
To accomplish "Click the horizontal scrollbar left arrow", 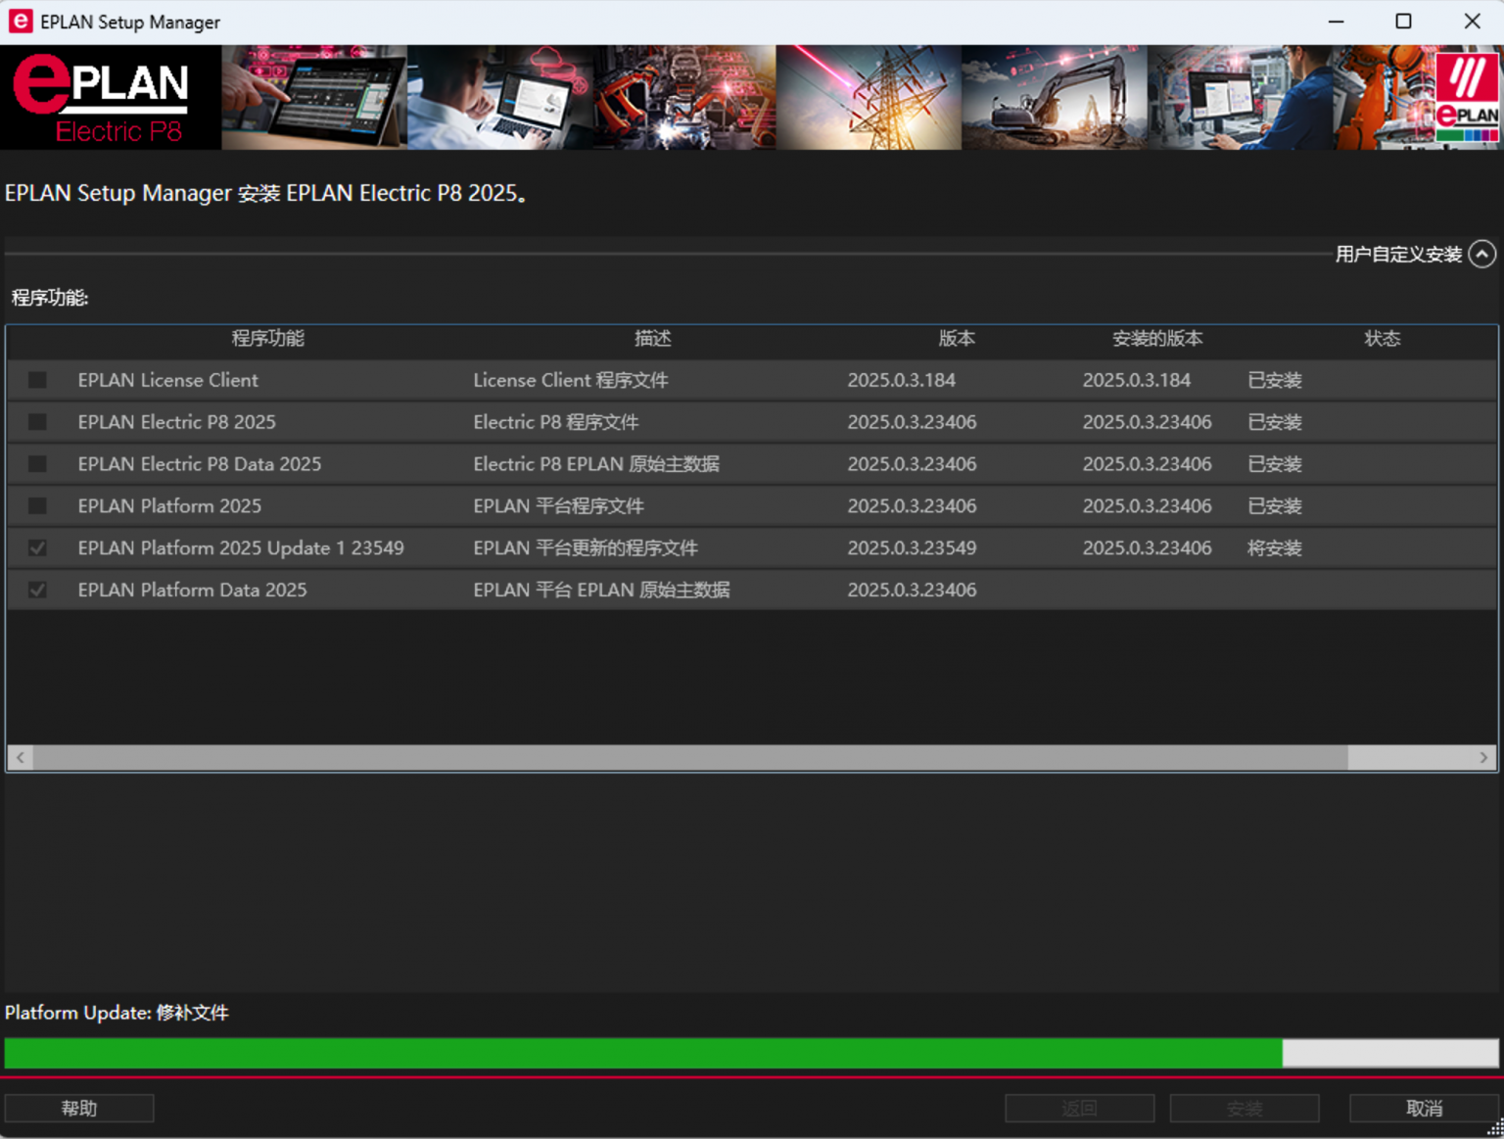I will 21,758.
